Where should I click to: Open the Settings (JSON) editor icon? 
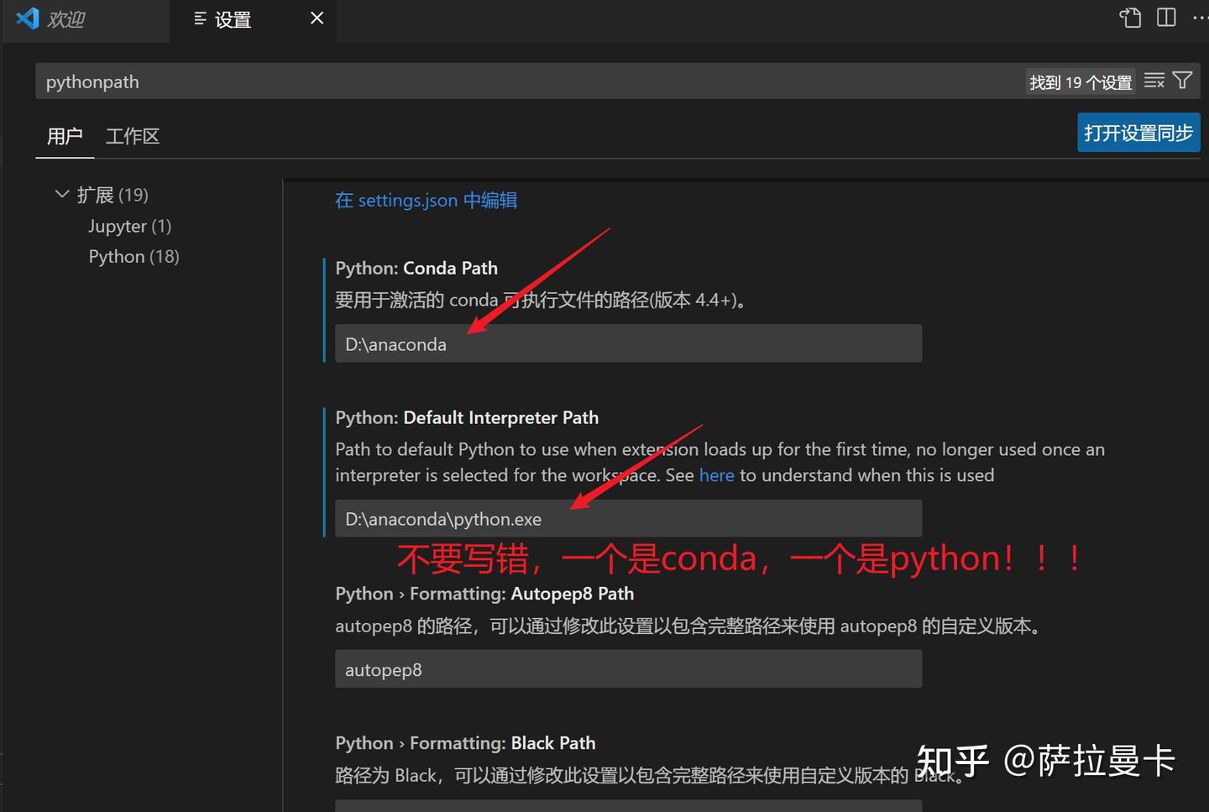pos(1129,18)
